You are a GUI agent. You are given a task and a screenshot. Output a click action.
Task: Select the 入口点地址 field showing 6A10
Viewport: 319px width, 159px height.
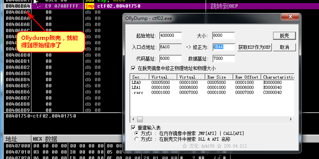pyautogui.click(x=170, y=47)
